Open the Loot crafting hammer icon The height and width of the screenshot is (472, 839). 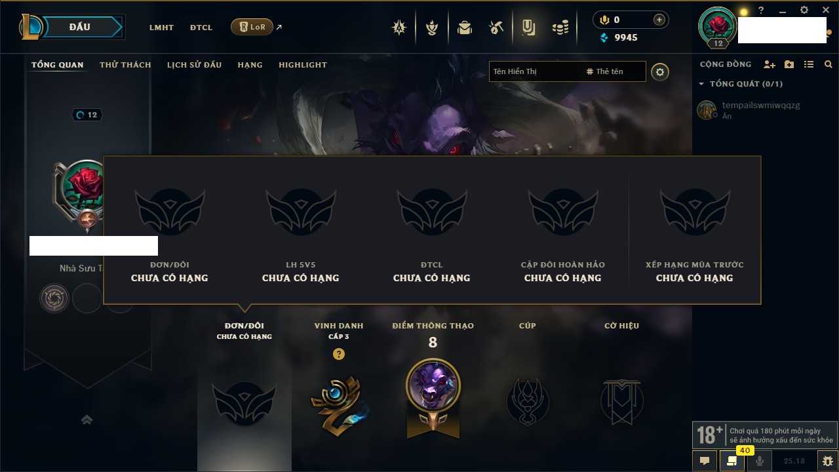(x=496, y=28)
